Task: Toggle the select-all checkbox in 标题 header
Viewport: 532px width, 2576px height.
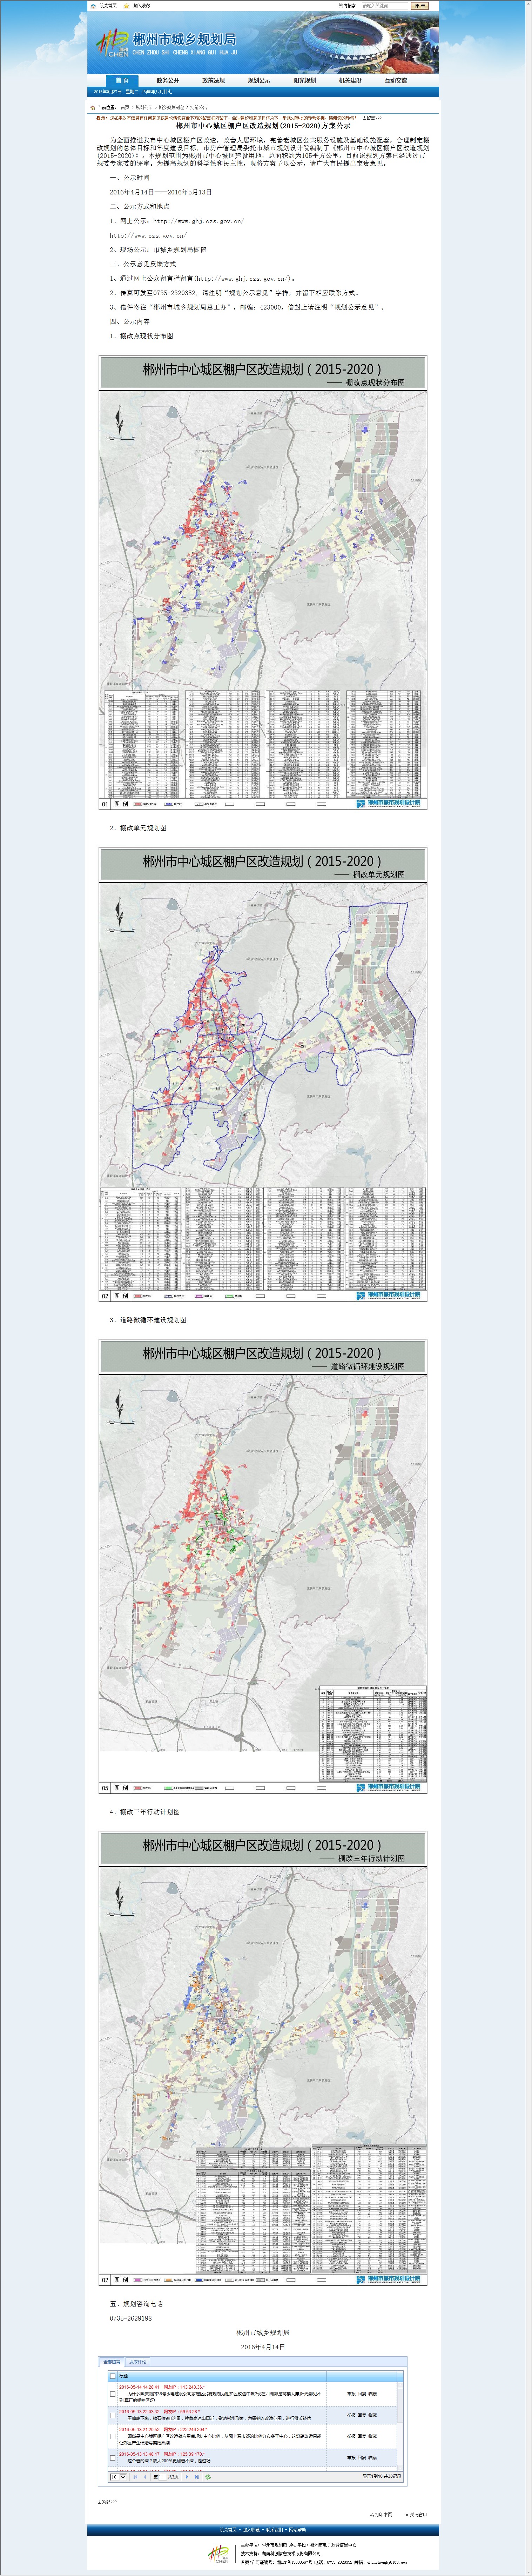Action: 113,2376
